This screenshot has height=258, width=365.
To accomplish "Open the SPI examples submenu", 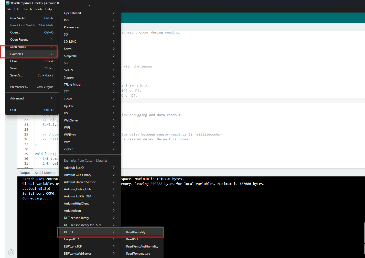I will click(x=90, y=63).
